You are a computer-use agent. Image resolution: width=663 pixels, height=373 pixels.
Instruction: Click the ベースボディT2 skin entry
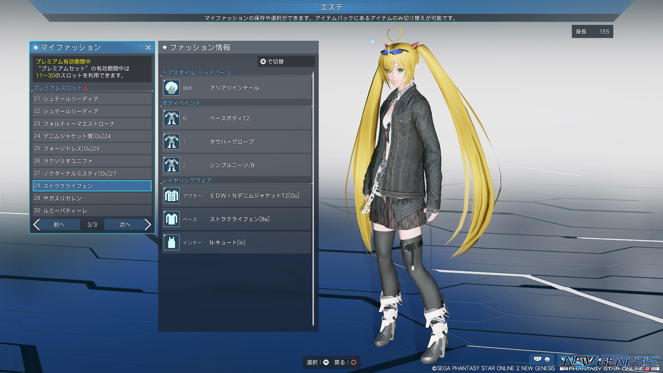(237, 118)
